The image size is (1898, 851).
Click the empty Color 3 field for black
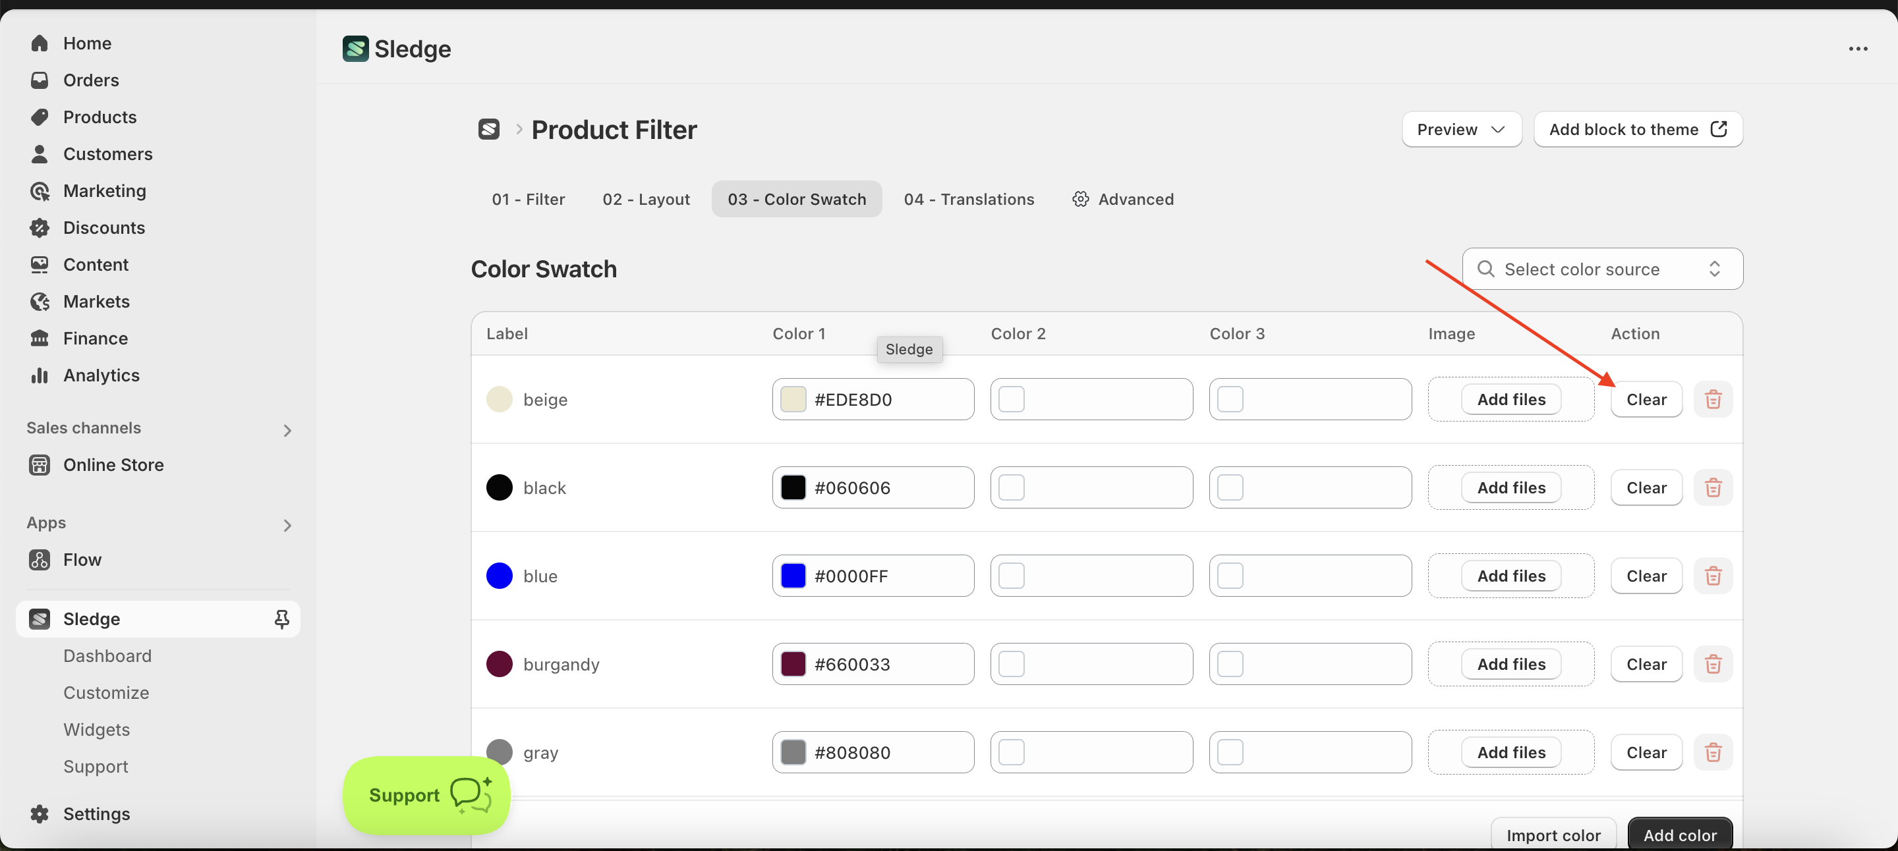click(1310, 487)
